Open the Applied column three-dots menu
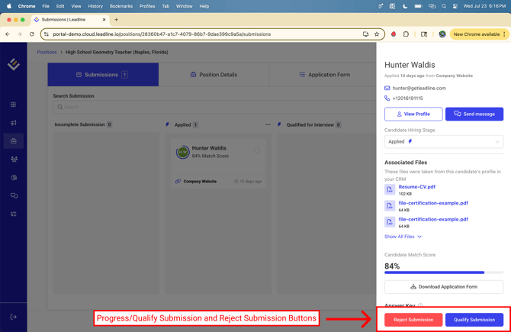 [268, 124]
